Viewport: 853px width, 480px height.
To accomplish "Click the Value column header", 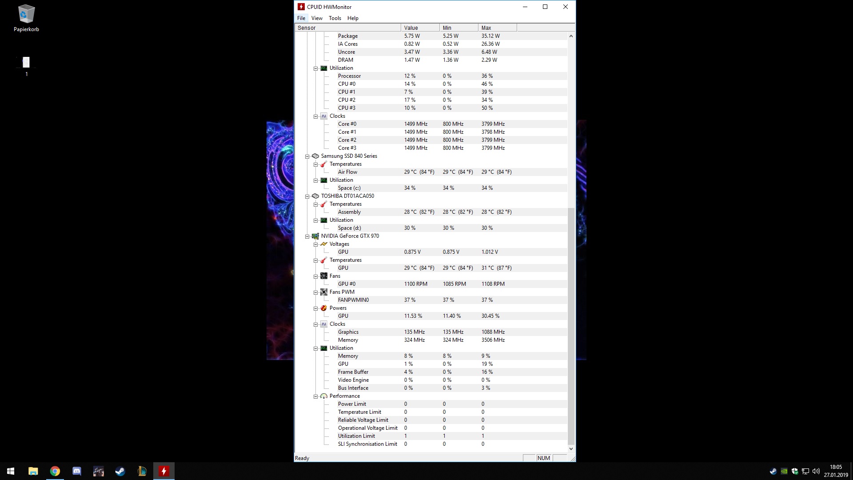I will tap(420, 28).
